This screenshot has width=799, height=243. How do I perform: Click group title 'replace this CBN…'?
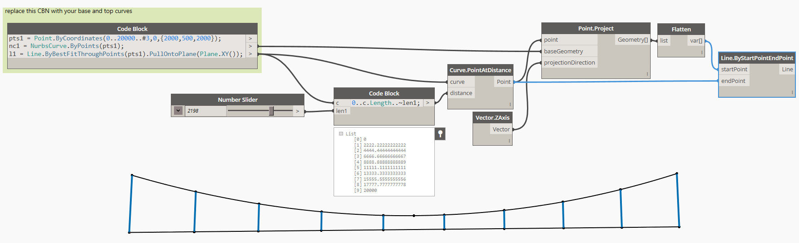coord(68,11)
